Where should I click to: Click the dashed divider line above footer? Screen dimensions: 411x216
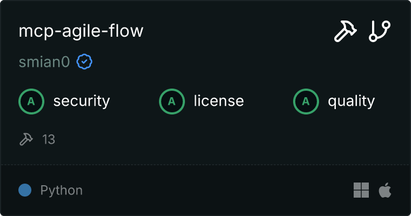pyautogui.click(x=205, y=164)
